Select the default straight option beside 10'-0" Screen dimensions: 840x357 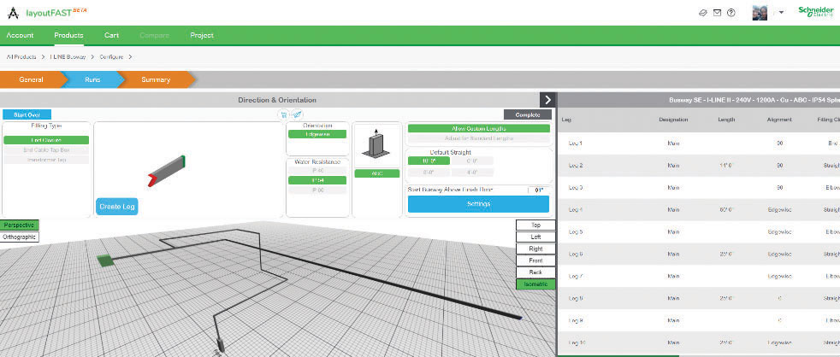pos(472,161)
